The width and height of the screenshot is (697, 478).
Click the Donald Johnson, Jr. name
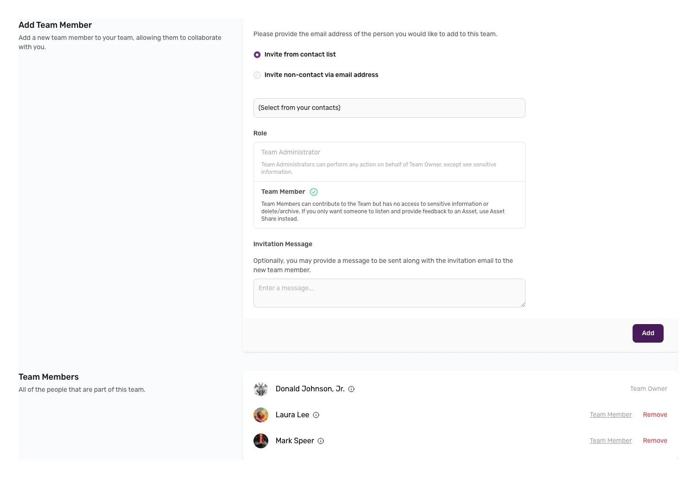coord(310,389)
